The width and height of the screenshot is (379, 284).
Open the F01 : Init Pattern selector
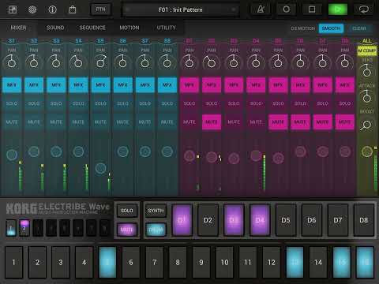pyautogui.click(x=180, y=9)
